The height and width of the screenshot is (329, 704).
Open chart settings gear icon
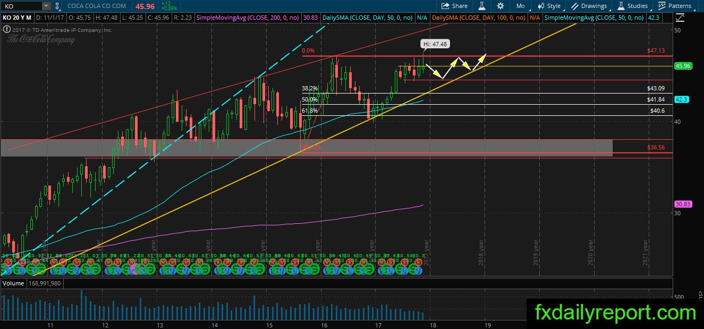coord(501,6)
